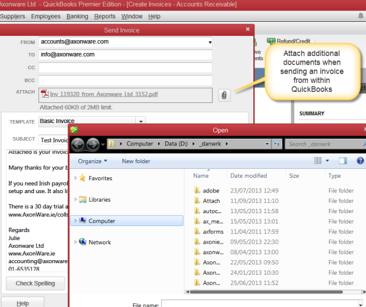Sort by the Type column header
The width and height of the screenshot is (366, 307).
pyautogui.click(x=334, y=175)
